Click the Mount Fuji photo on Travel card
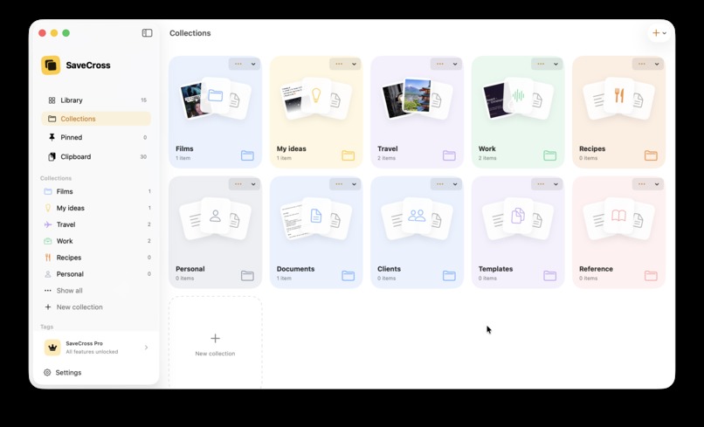 coord(418,95)
